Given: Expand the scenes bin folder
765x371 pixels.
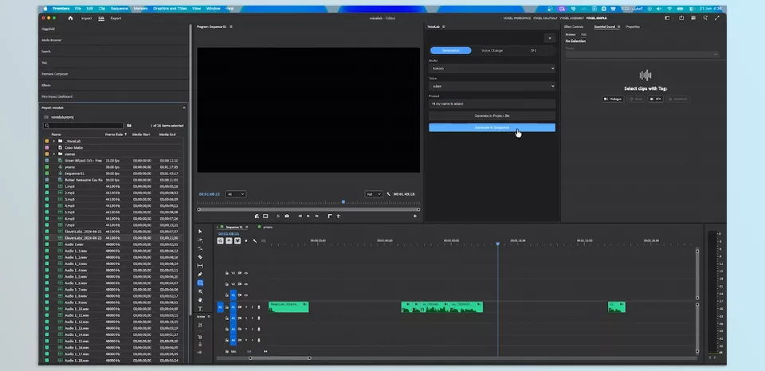Looking at the screenshot, I should pos(53,154).
